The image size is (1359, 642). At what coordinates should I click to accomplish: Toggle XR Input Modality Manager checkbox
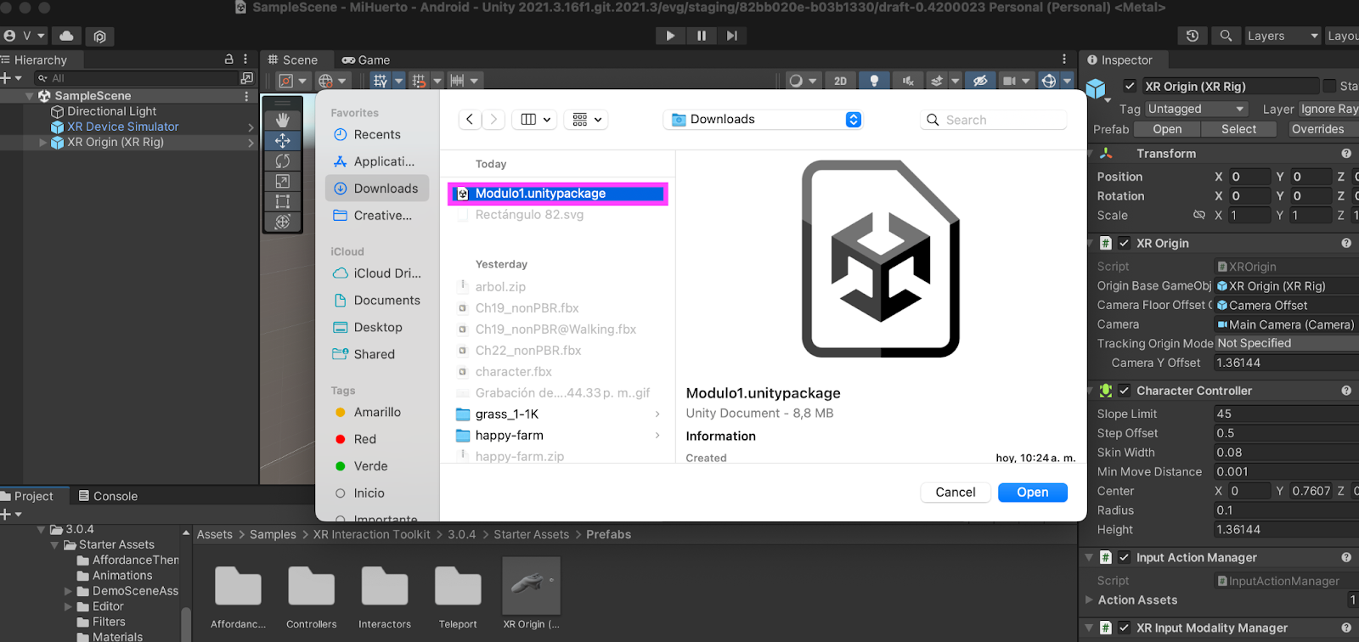tap(1124, 628)
